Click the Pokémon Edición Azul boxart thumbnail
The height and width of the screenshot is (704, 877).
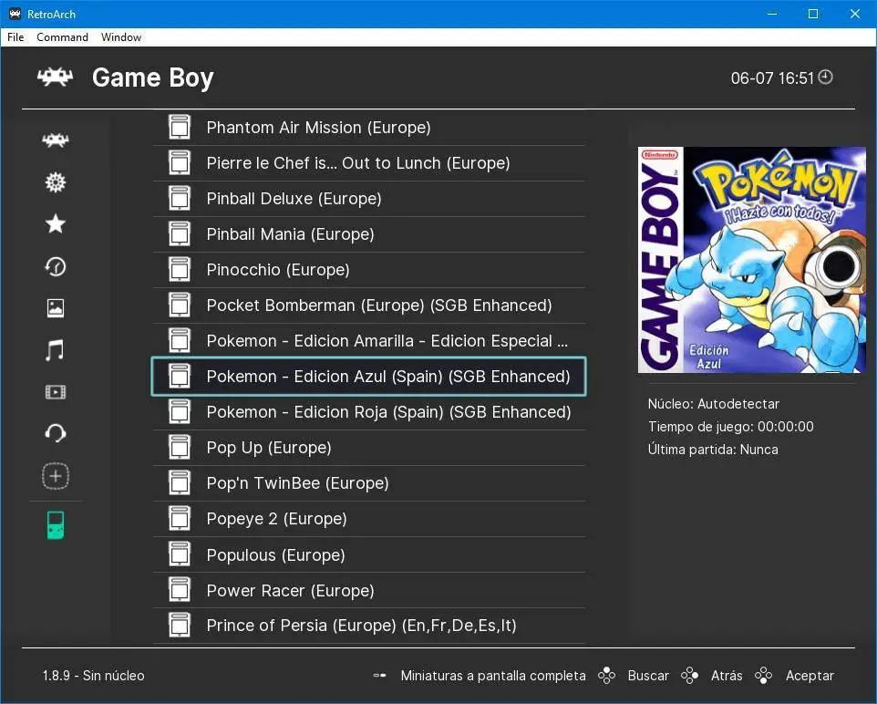752,260
